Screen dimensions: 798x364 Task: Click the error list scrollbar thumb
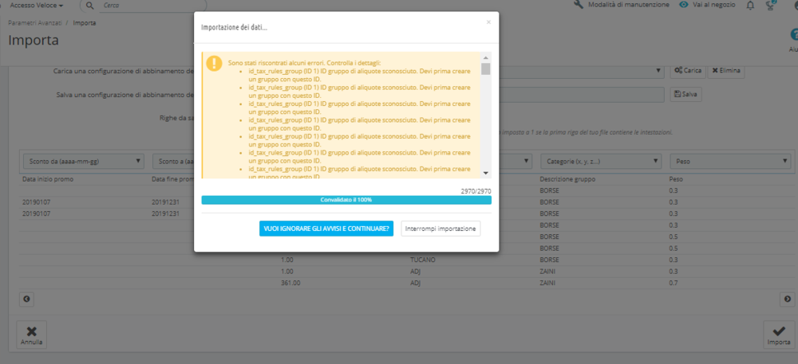tap(485, 69)
